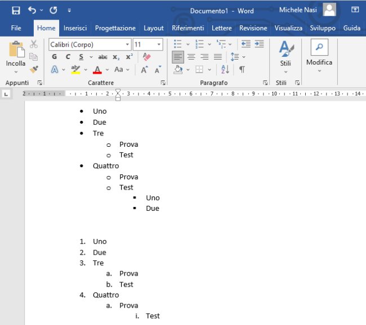Screen dimensions: 366x325
Task: Open the font size 11 dropdown
Action: pos(159,44)
